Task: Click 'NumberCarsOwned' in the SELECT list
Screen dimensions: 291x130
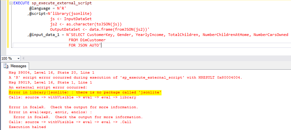Action: (x=271, y=35)
